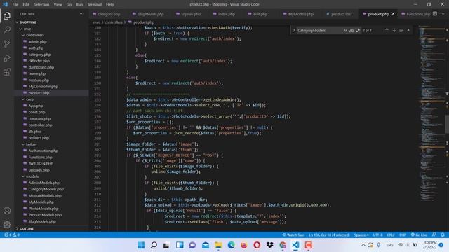Open the Explorer view in activity bar

point(7,15)
